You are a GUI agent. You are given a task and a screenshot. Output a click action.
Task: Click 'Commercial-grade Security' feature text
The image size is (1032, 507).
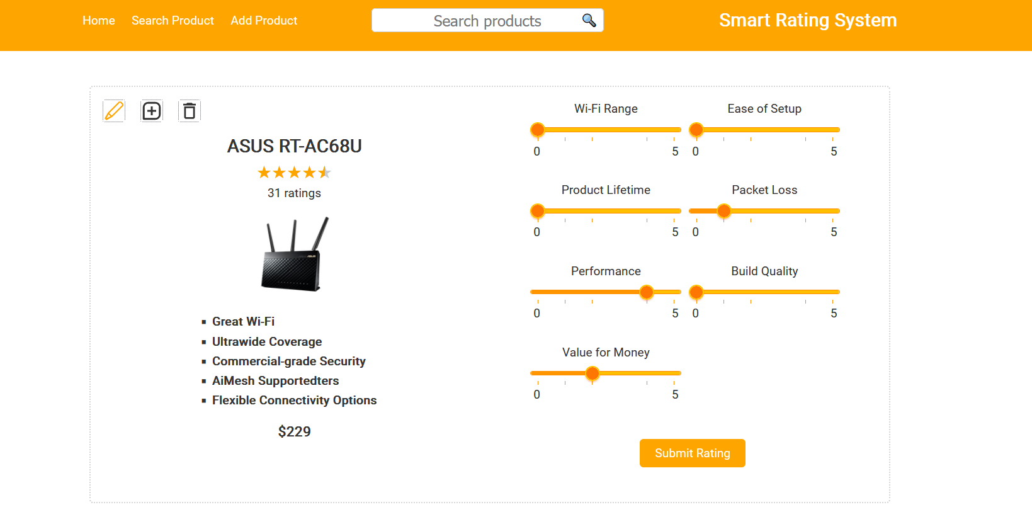point(289,361)
